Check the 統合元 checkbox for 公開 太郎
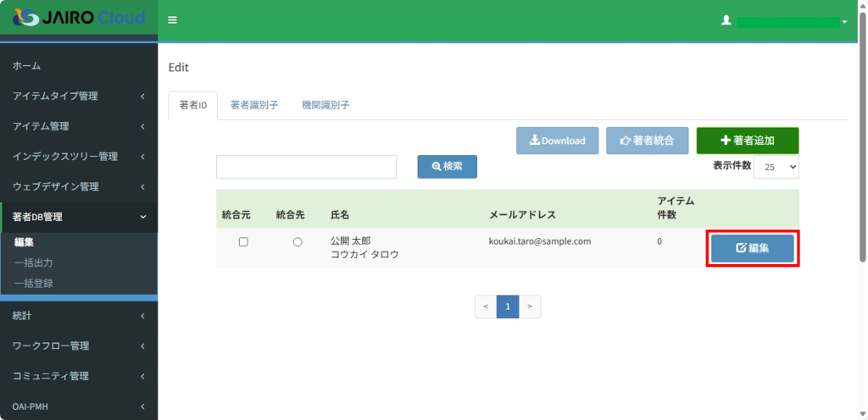 [x=243, y=241]
